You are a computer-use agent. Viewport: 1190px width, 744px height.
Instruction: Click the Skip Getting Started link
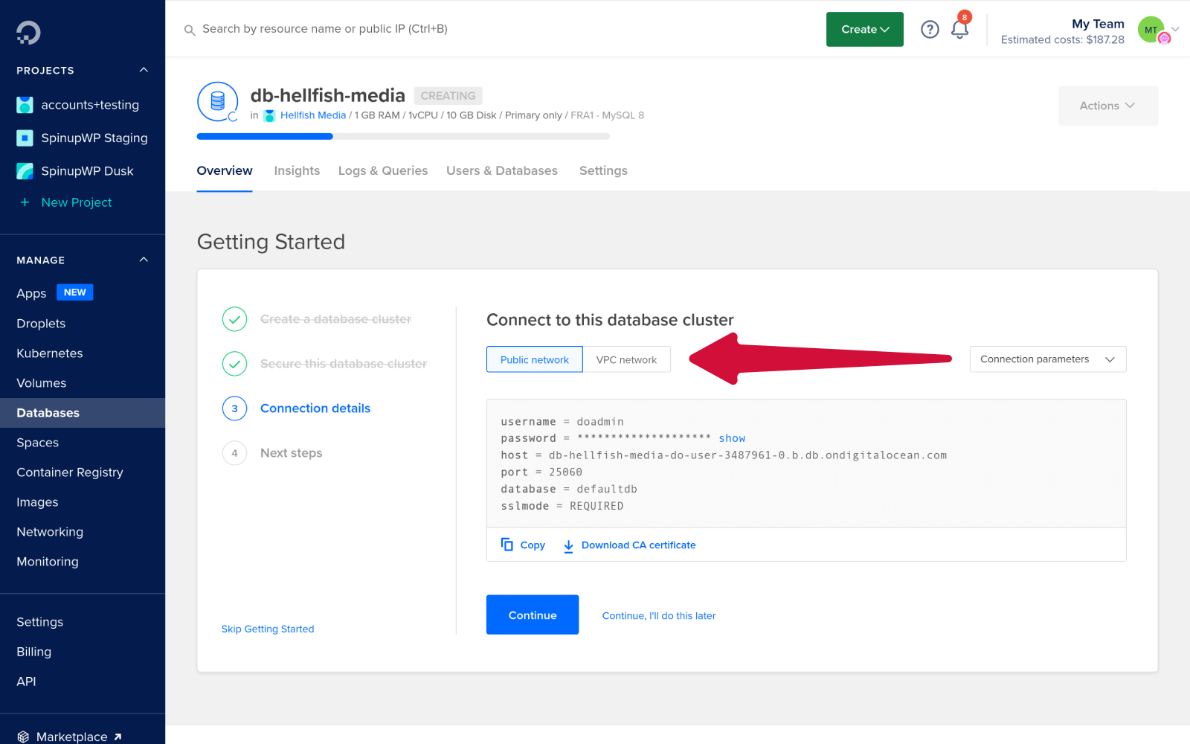coord(268,629)
